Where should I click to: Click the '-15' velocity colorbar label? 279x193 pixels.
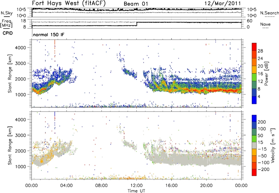pyautogui.click(x=262, y=149)
